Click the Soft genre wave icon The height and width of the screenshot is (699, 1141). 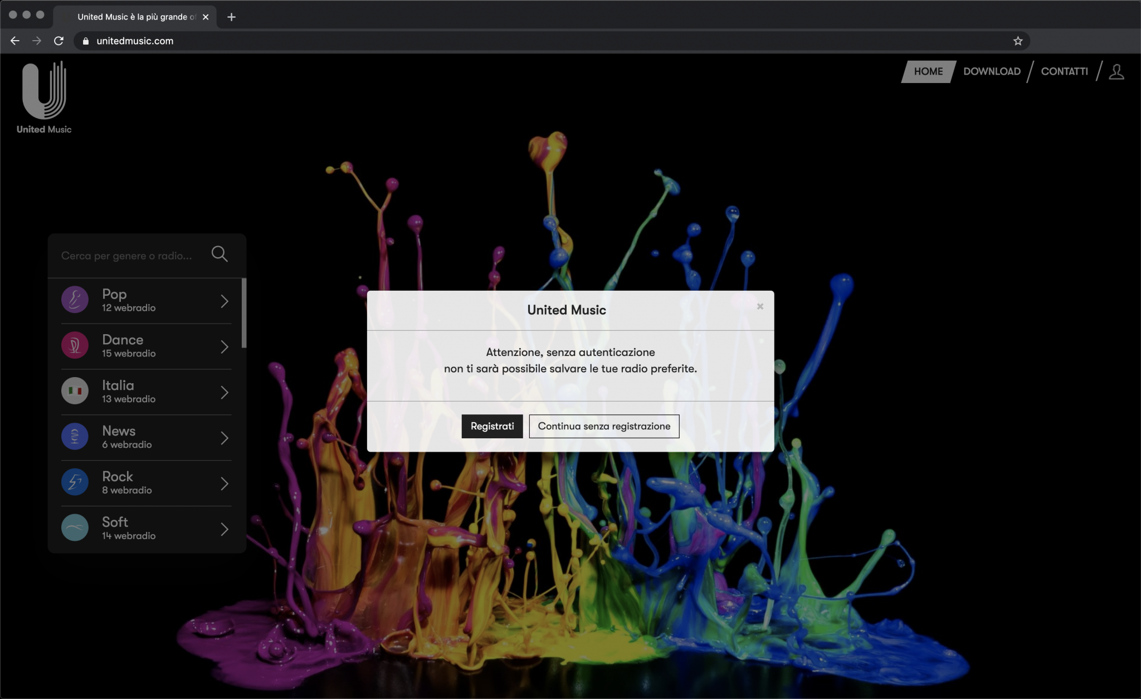[75, 528]
